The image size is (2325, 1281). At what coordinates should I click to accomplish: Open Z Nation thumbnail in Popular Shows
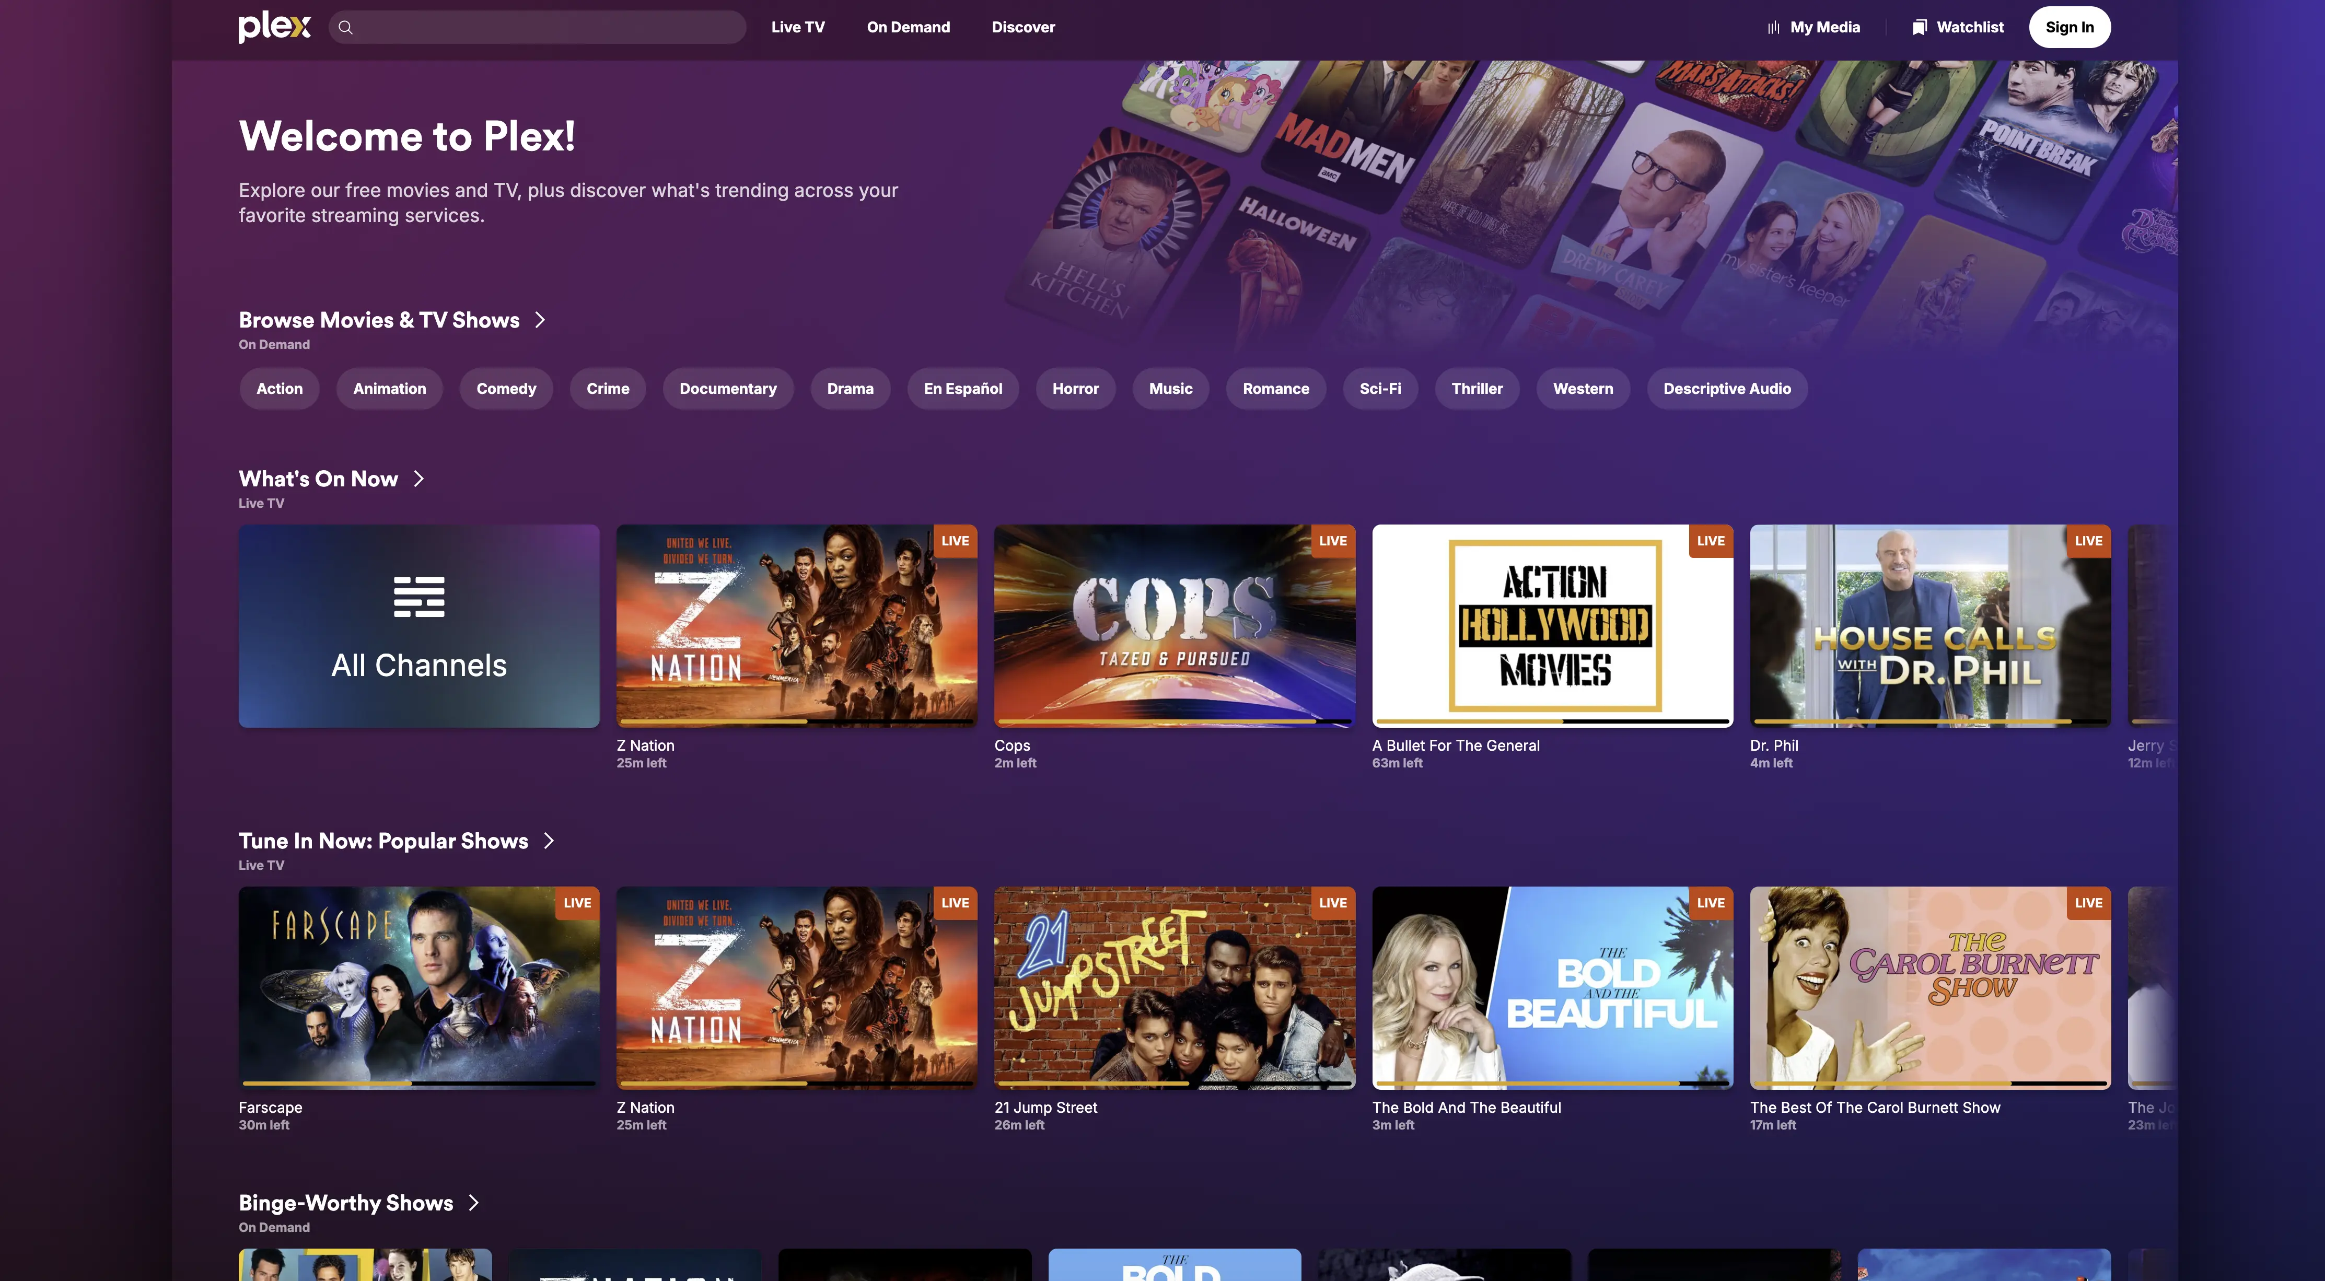click(797, 987)
